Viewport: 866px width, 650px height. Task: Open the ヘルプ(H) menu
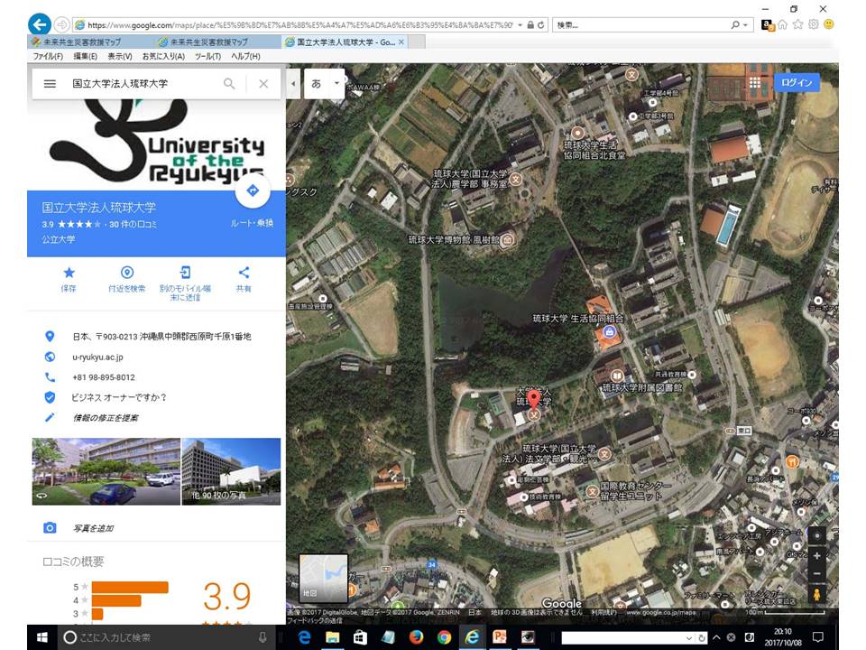[245, 56]
